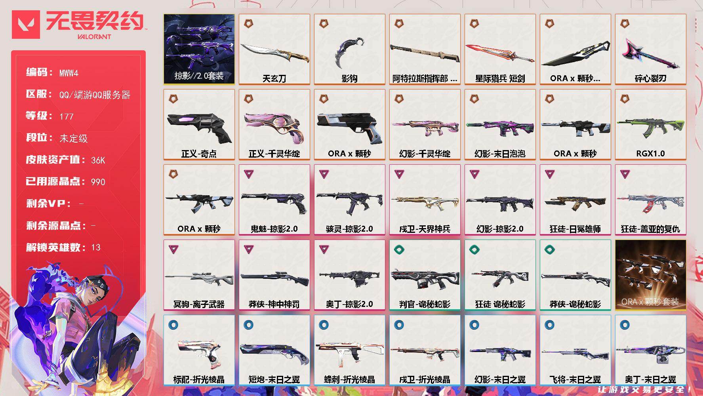Viewport: 703px width, 396px height.
Task: Select the RGX1.0 rifle skin
Action: coord(651,125)
